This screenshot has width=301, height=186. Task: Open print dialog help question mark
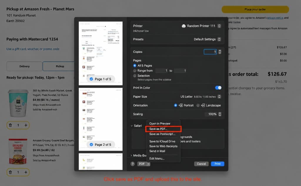pyautogui.click(x=133, y=164)
